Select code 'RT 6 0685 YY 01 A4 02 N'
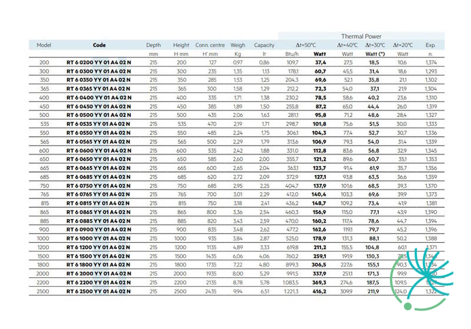The height and width of the screenshot is (329, 471). 98,177
